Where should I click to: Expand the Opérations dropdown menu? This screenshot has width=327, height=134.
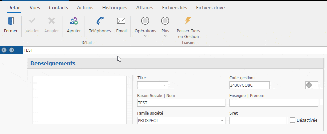(145, 36)
